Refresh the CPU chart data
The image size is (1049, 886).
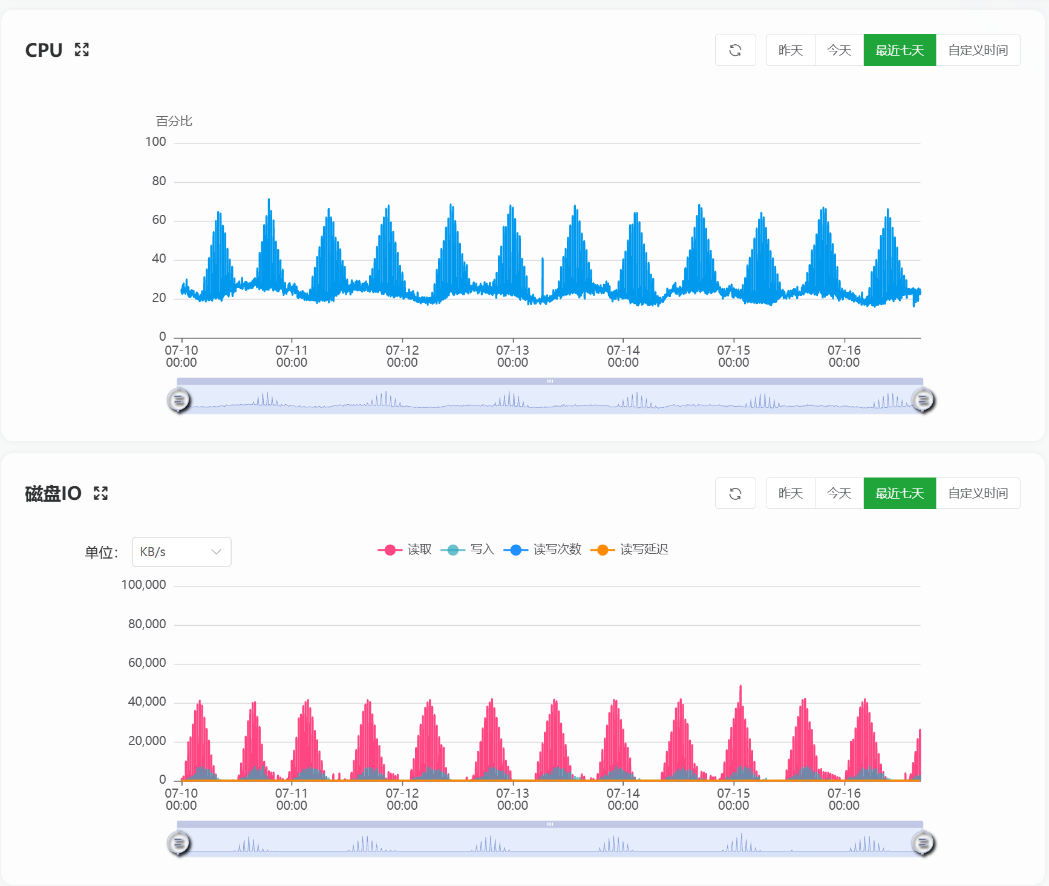[x=735, y=50]
